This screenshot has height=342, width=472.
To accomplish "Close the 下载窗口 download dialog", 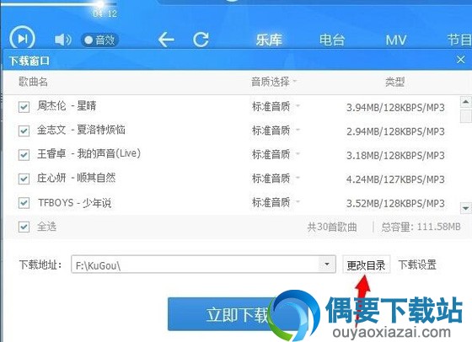I will click(460, 60).
